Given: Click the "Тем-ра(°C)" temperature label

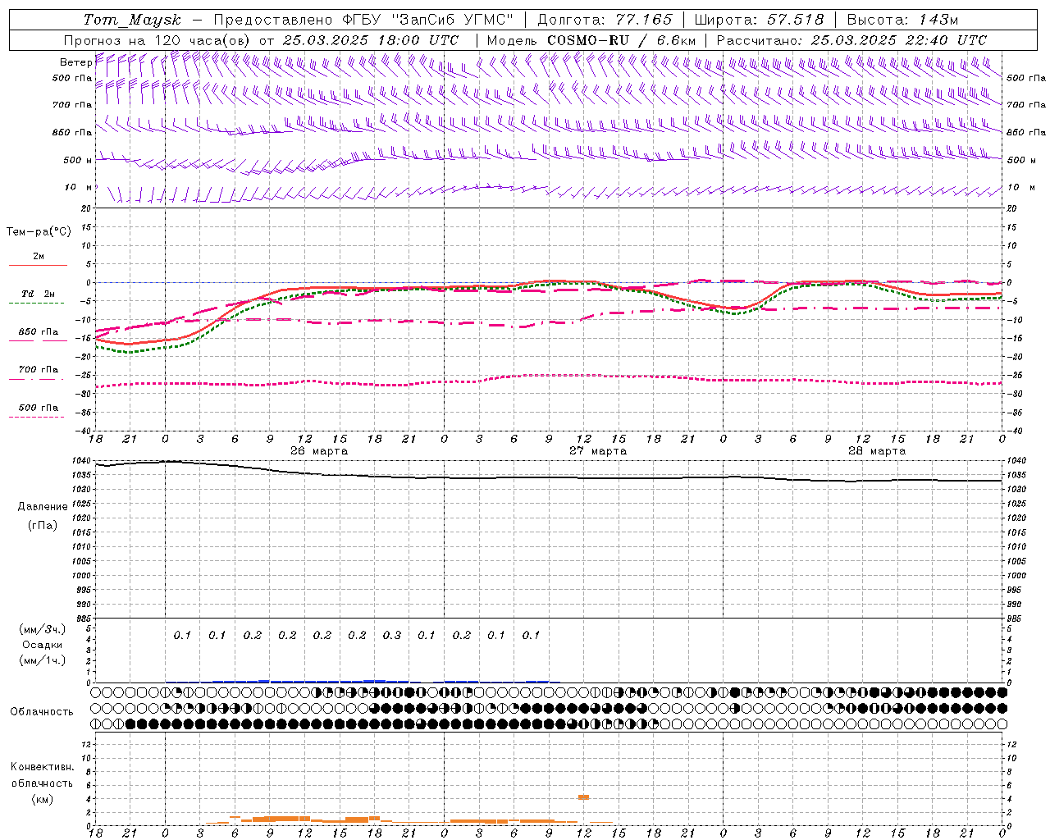Looking at the screenshot, I should 39,232.
